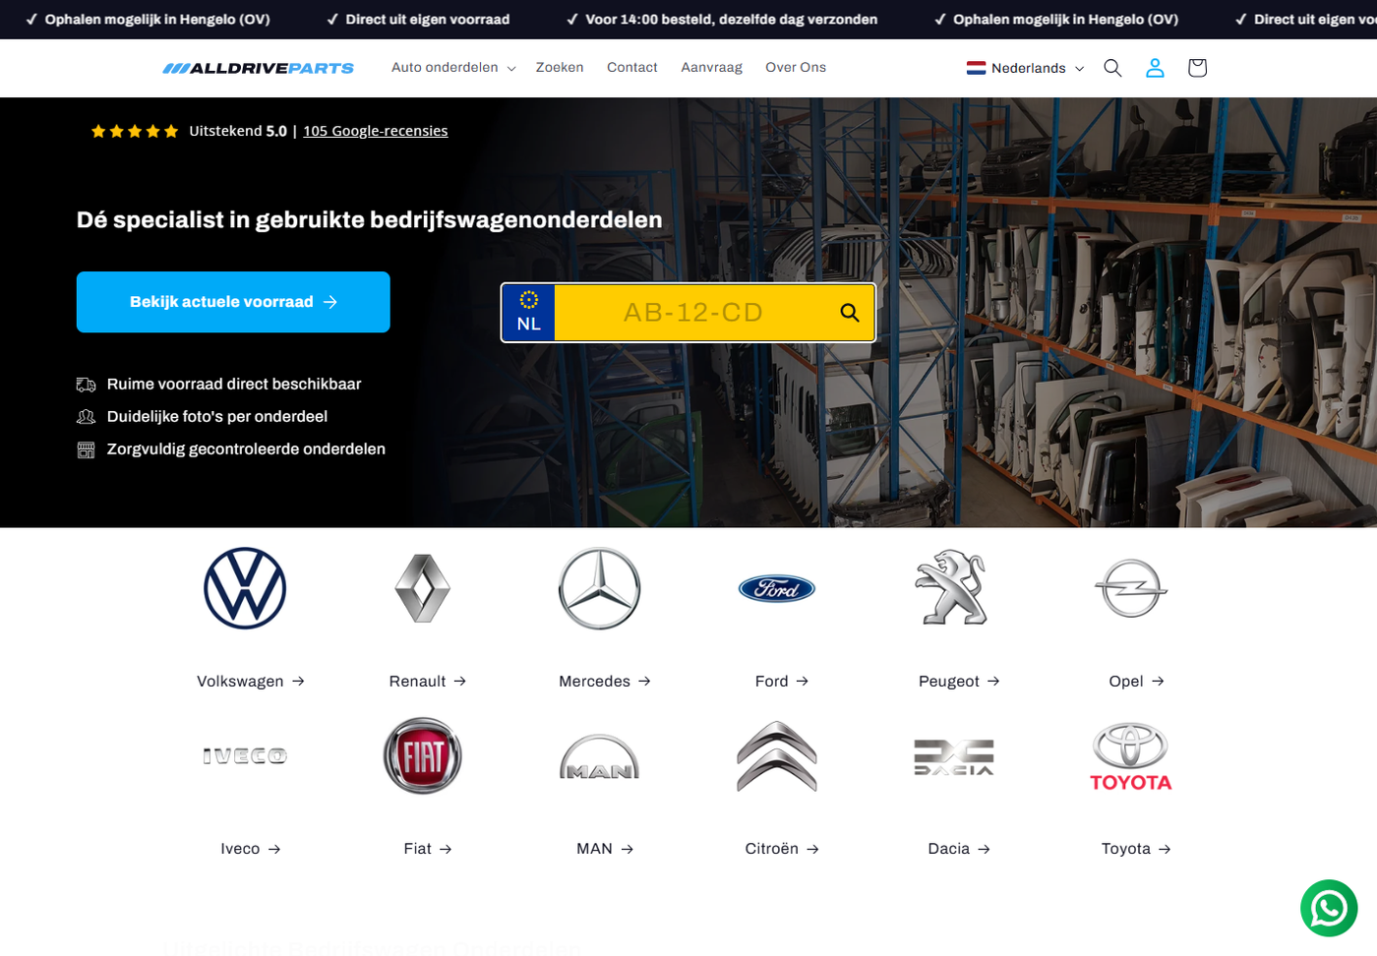Follow the Volkswagen text link
Image resolution: width=1377 pixels, height=956 pixels.
coord(251,682)
